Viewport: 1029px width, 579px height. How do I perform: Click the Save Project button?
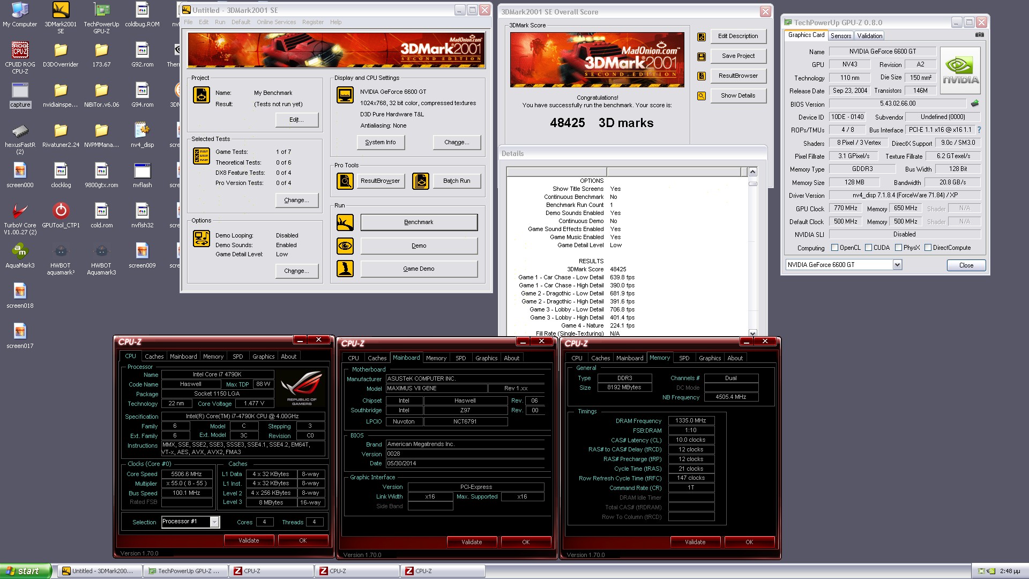(738, 56)
